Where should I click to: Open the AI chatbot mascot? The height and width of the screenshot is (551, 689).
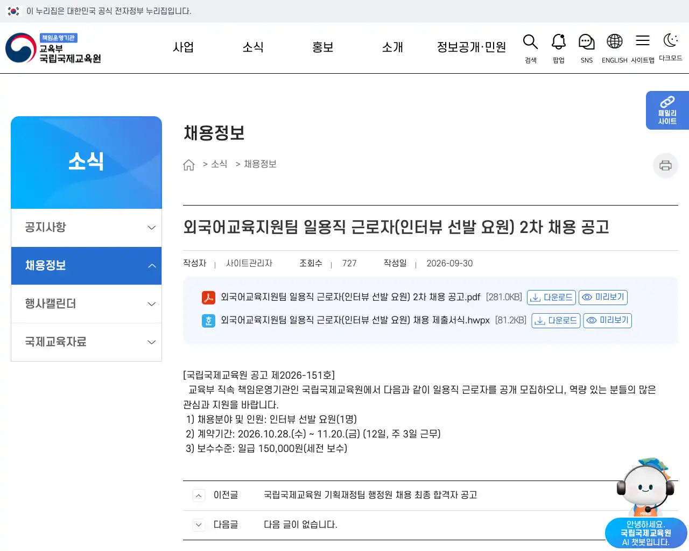[x=646, y=487]
